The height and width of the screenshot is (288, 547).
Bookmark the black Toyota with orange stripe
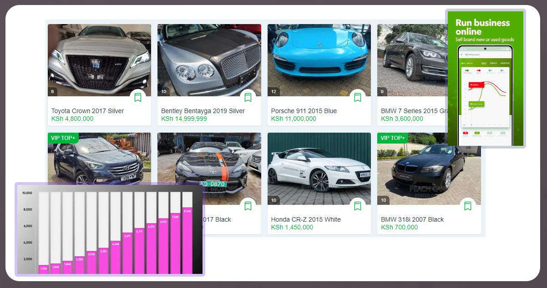click(248, 206)
